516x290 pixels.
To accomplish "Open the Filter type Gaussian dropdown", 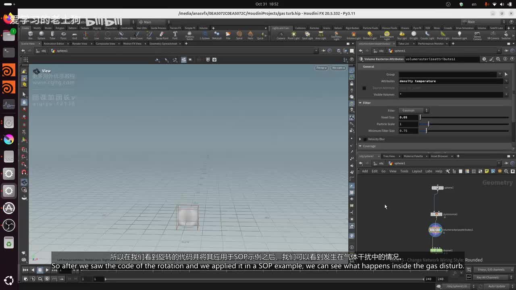I will click(414, 110).
